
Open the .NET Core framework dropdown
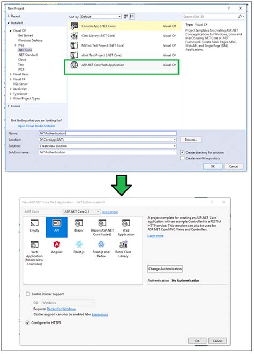(42, 212)
